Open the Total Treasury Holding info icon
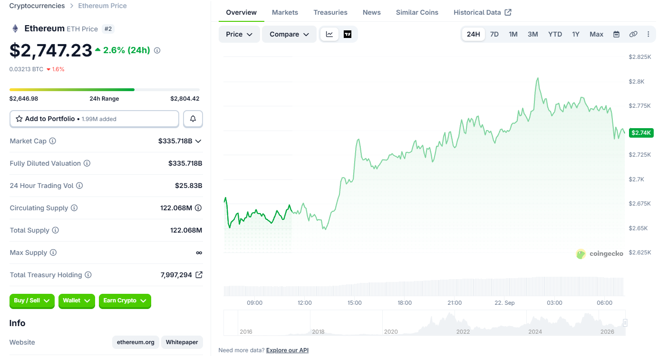 (88, 275)
